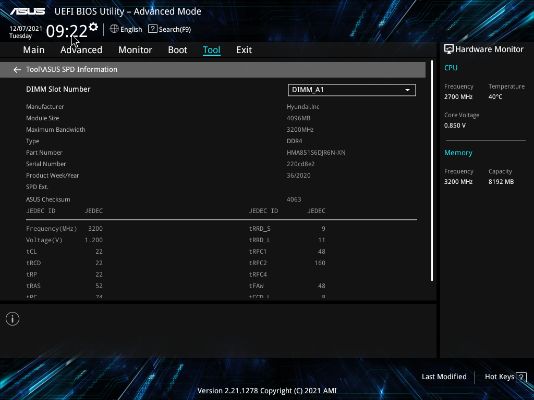Viewport: 534px width, 400px height.
Task: Click the Core Voltage 0.850 V value
Action: pyautogui.click(x=455, y=126)
